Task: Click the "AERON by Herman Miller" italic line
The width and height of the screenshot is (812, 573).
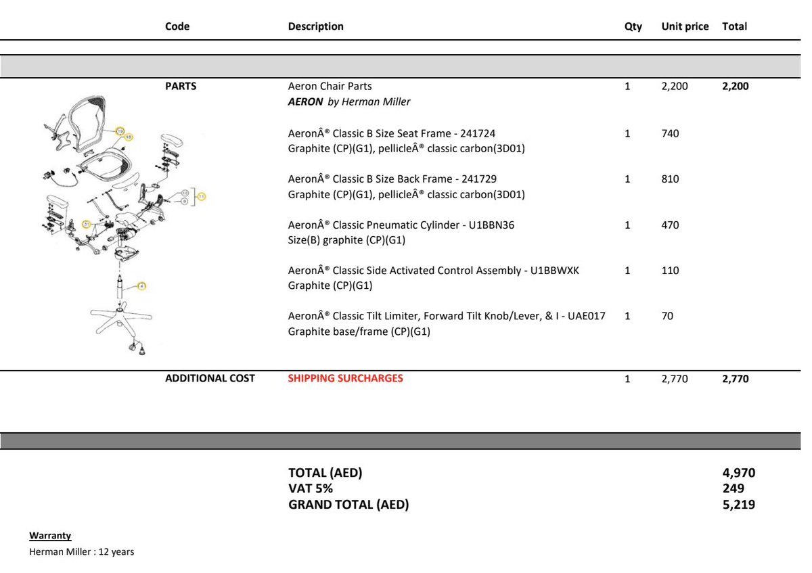Action: click(349, 101)
